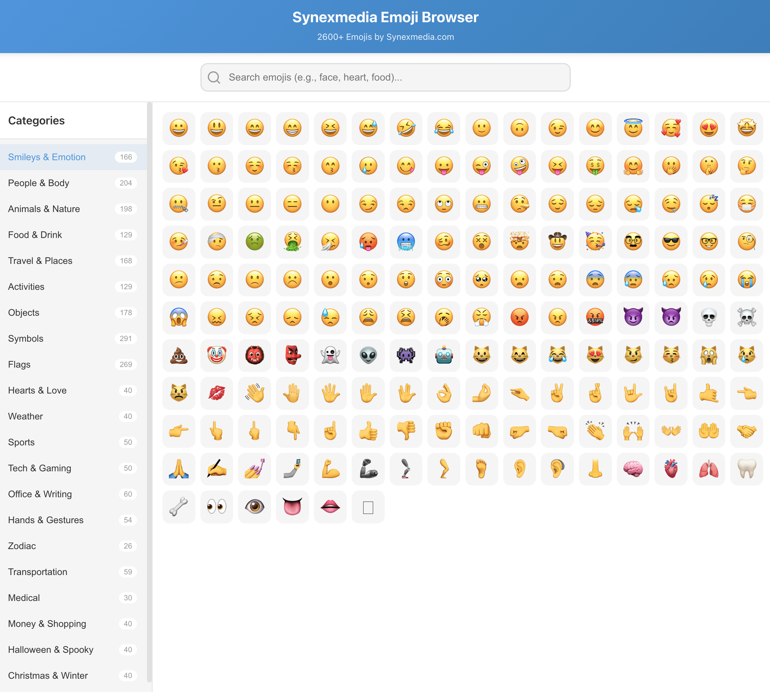Click the brain emoji

tap(633, 469)
